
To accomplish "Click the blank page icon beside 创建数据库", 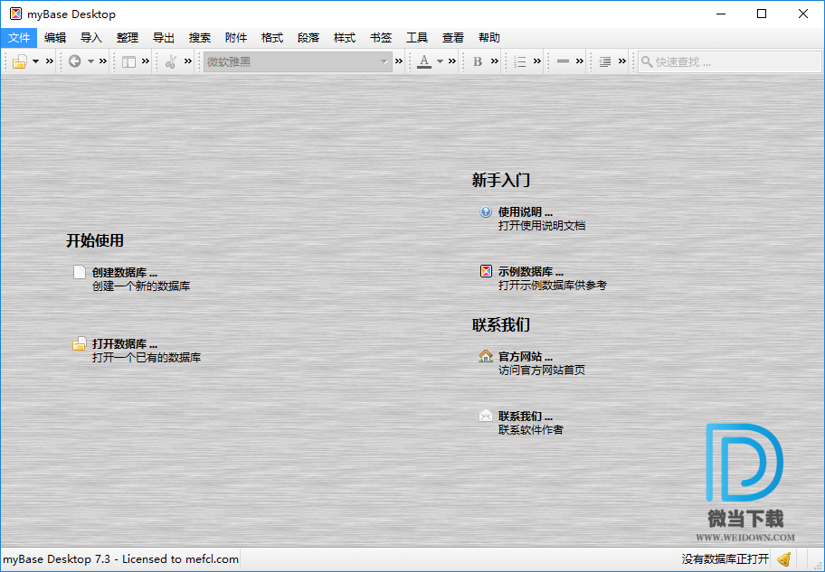I will pos(80,272).
